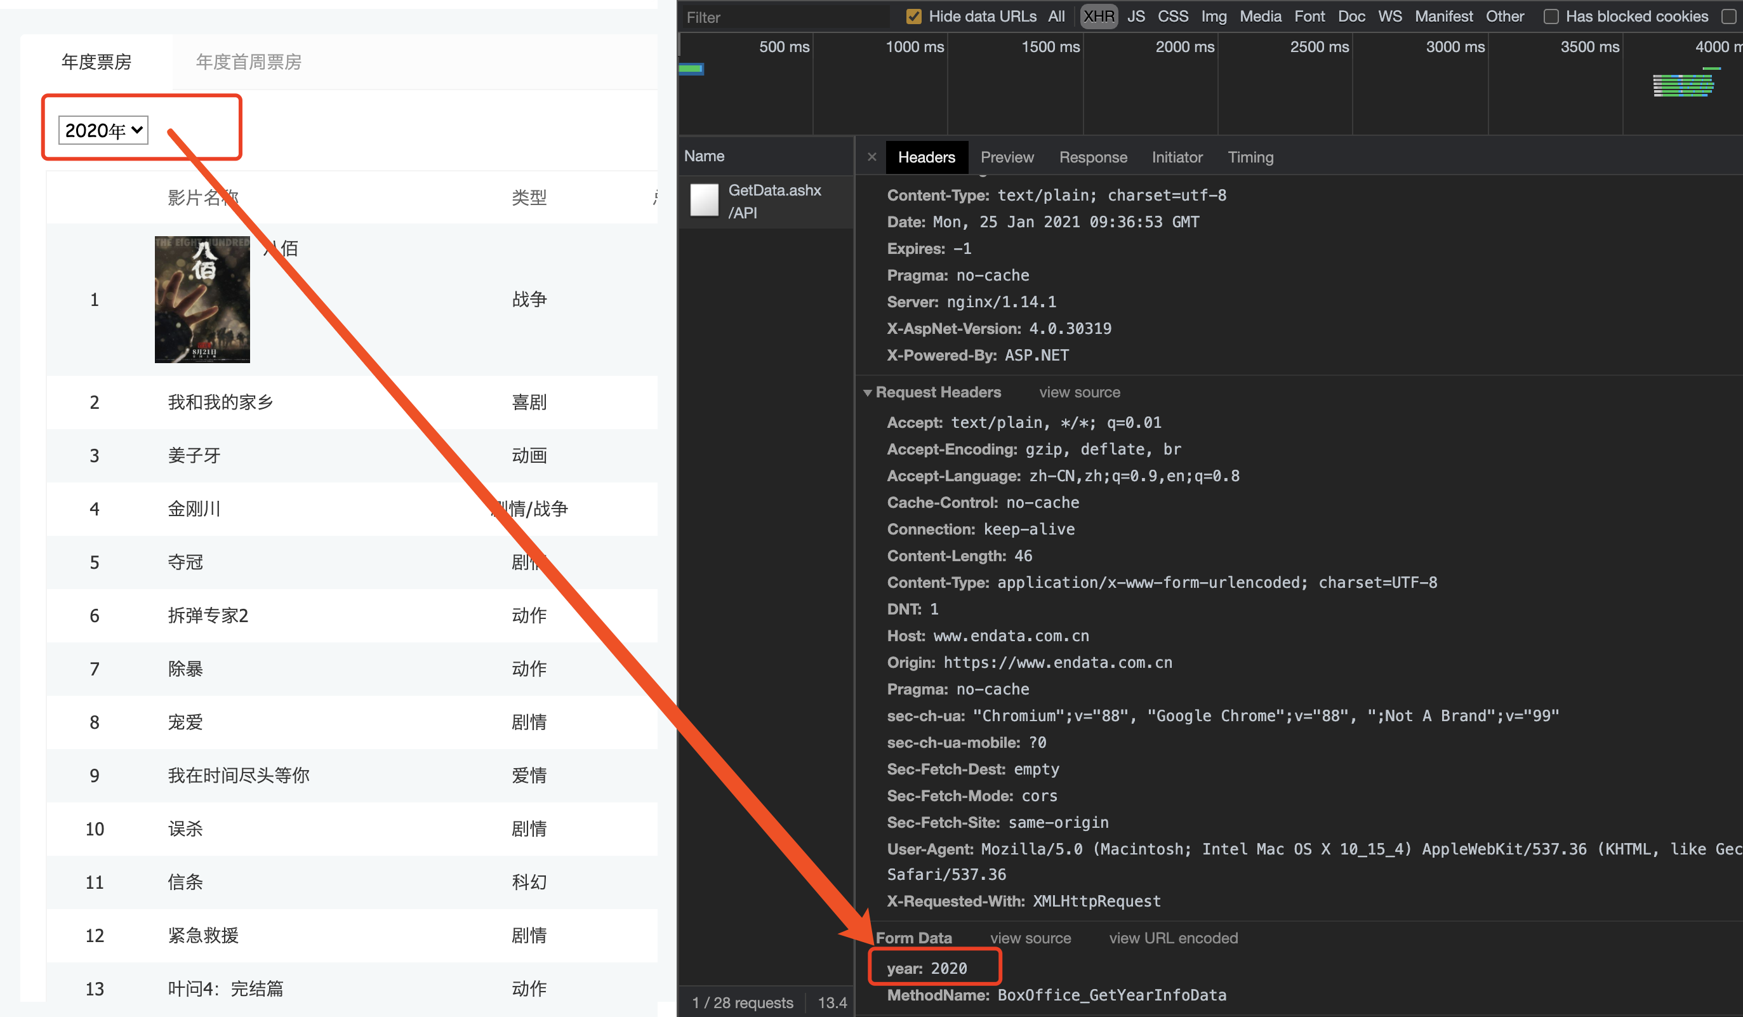This screenshot has height=1017, width=1743.
Task: Switch to the Timing tab
Action: click(x=1250, y=157)
